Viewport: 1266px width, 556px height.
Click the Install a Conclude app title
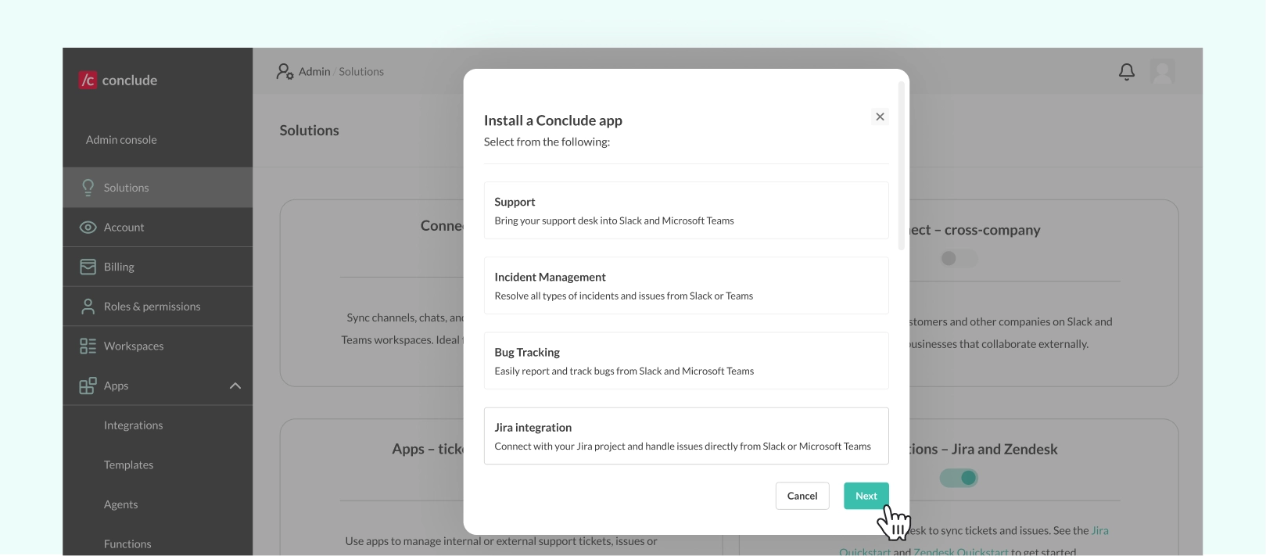click(553, 120)
